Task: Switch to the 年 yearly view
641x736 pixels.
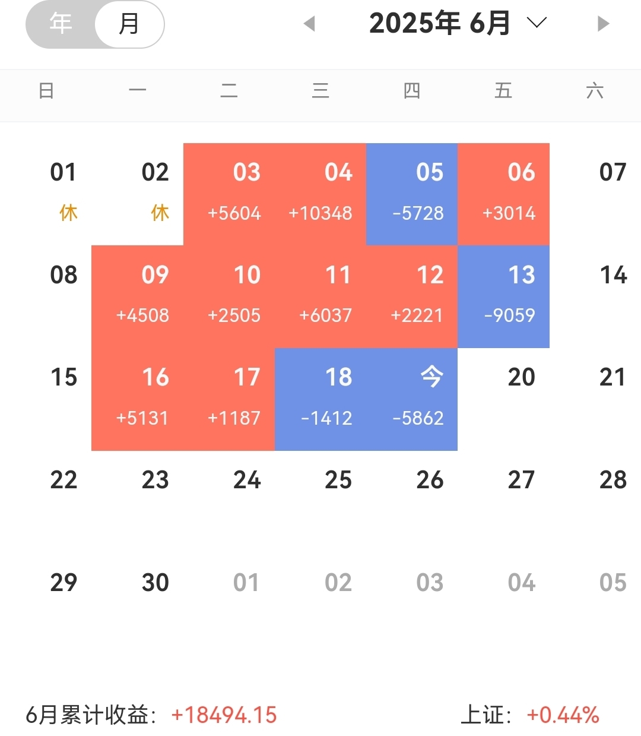Action: point(61,24)
